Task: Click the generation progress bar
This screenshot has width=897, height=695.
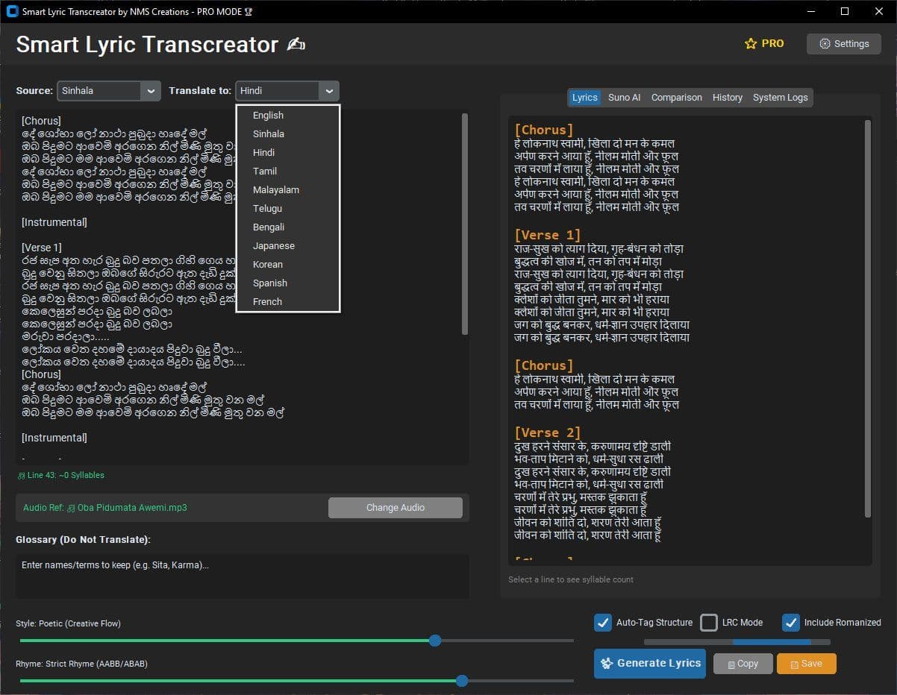Action: tap(737, 642)
